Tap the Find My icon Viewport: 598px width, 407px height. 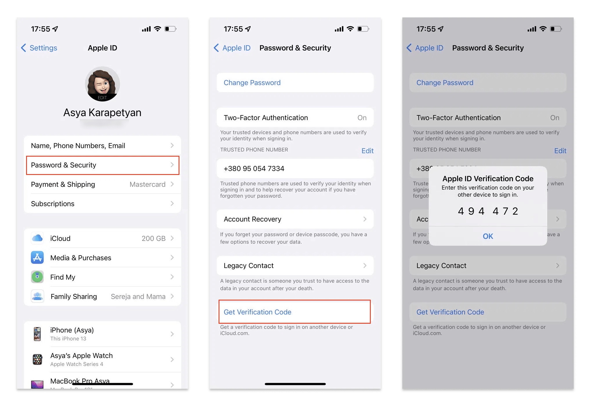click(38, 277)
